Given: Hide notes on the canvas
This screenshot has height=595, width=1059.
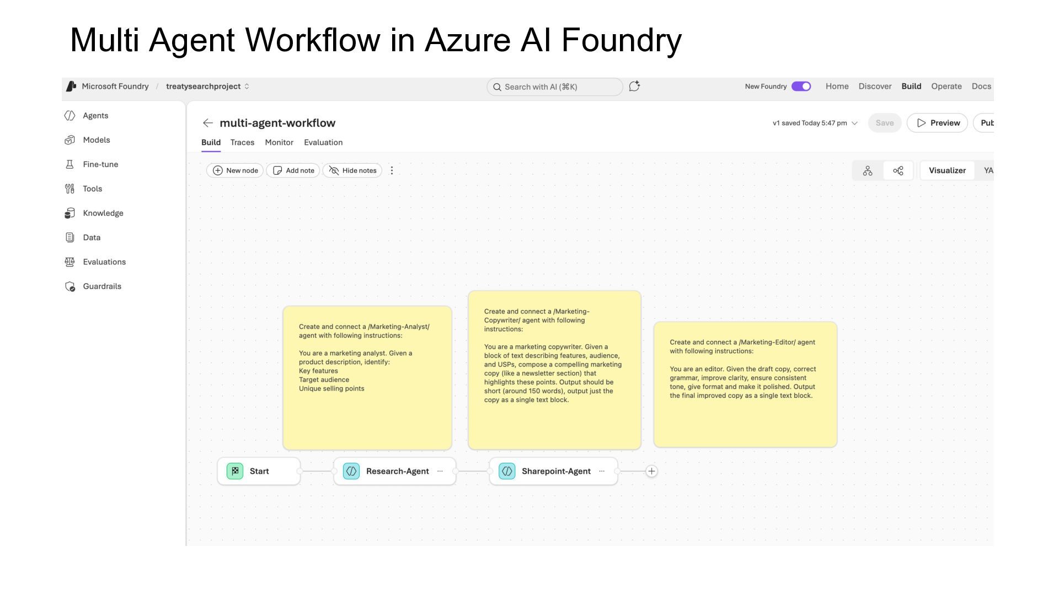Looking at the screenshot, I should coord(352,171).
